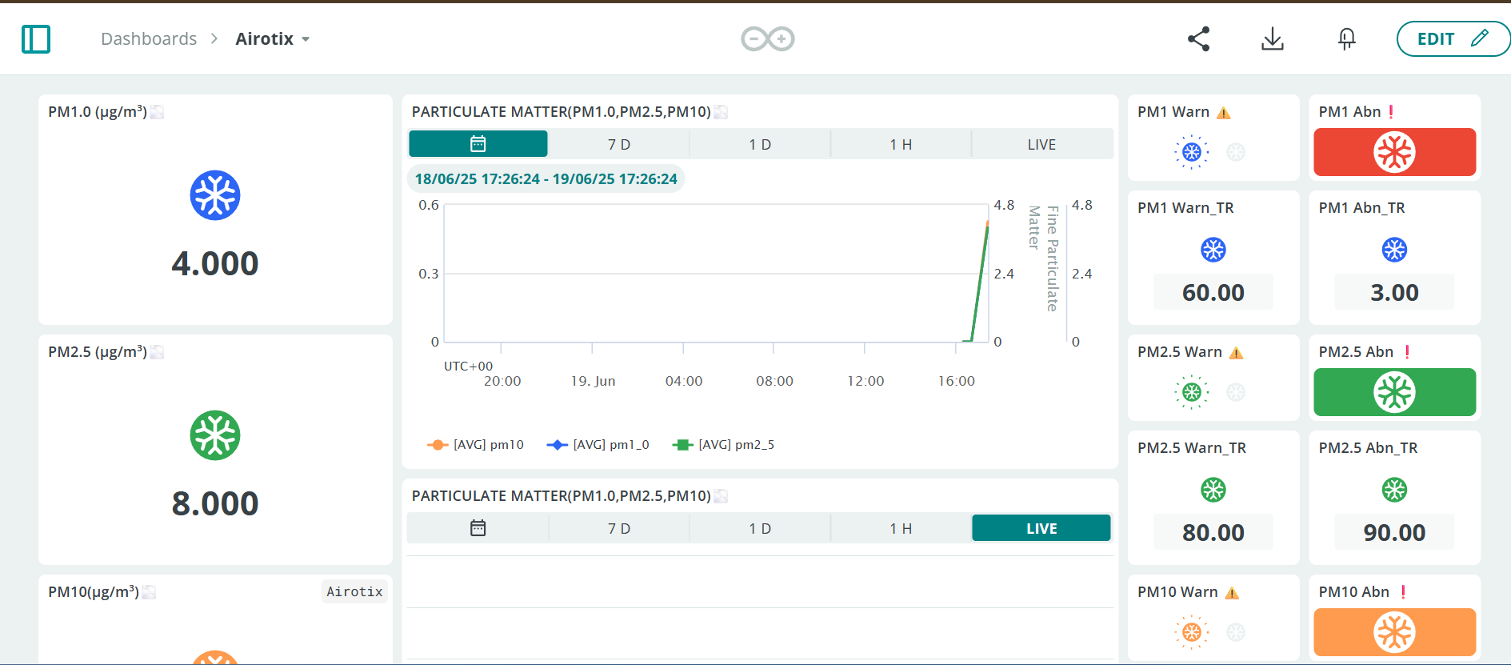The image size is (1511, 665).
Task: Click PM1 Warn blue status light
Action: pos(1192,152)
